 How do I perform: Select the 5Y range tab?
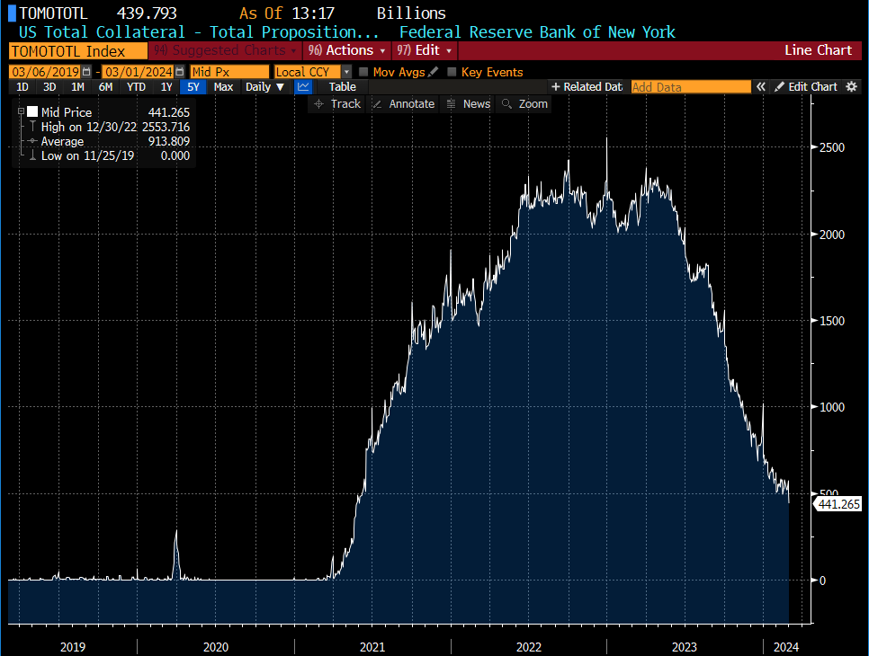point(193,87)
